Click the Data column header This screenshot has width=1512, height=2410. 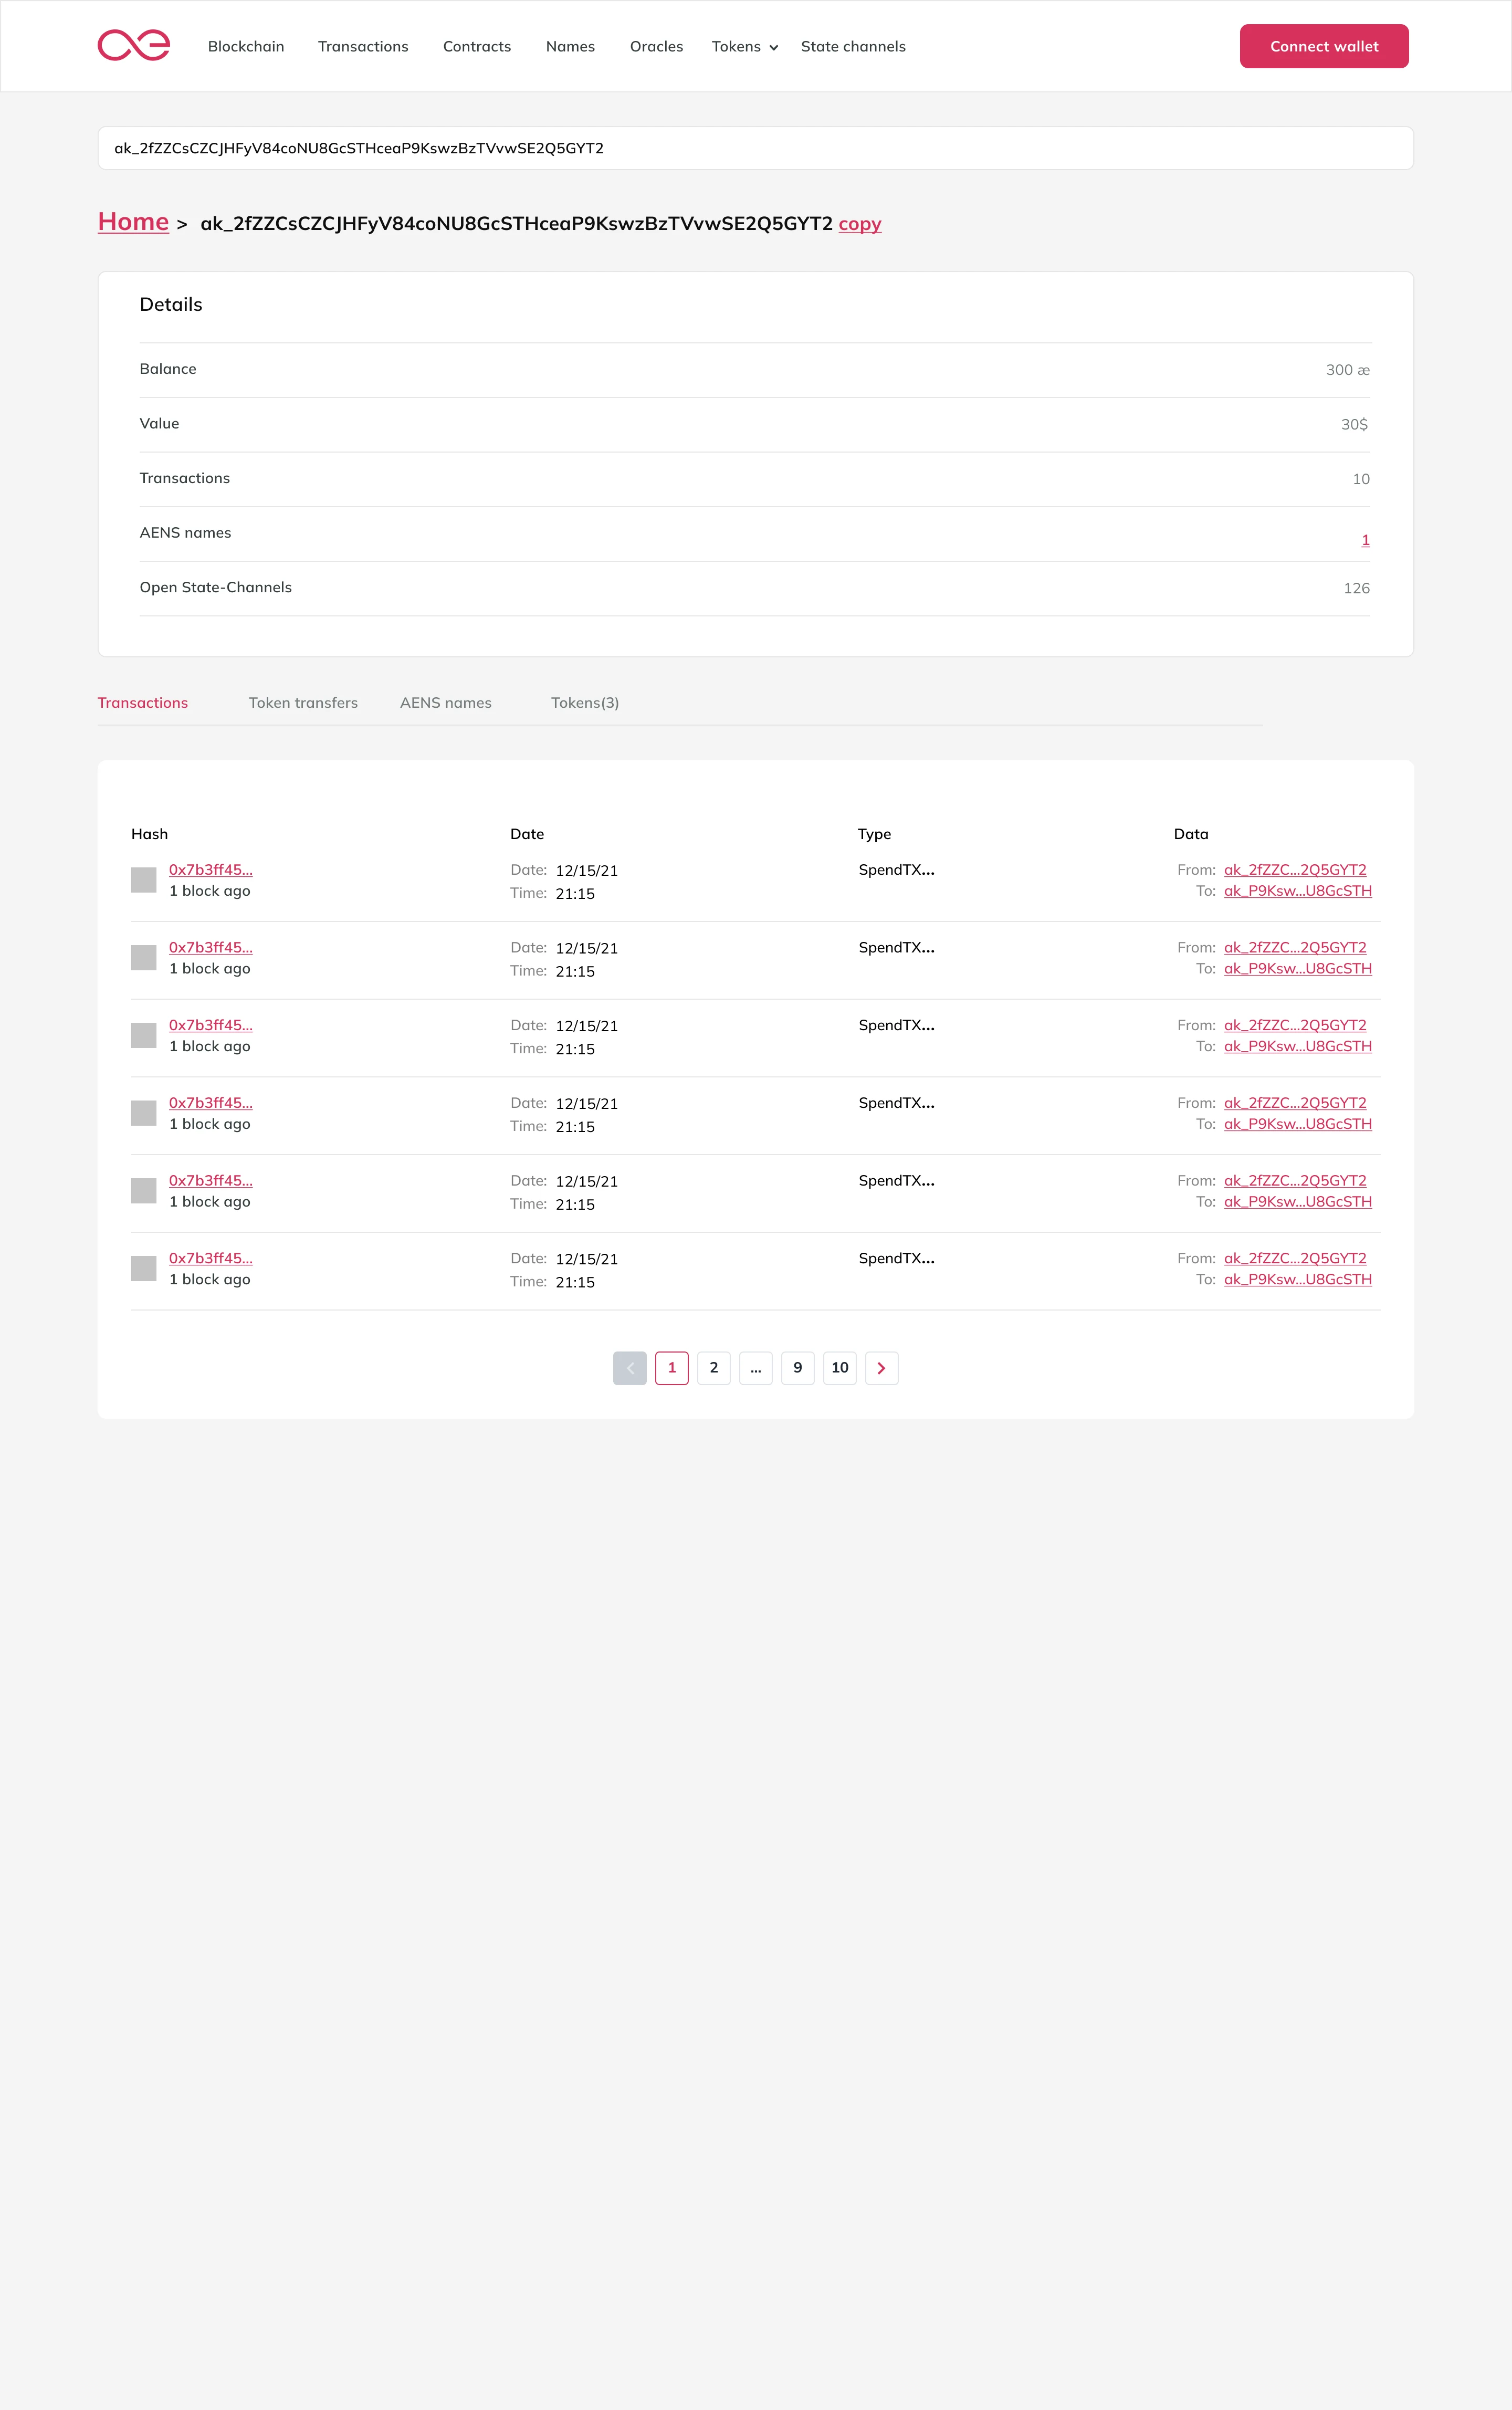1191,834
